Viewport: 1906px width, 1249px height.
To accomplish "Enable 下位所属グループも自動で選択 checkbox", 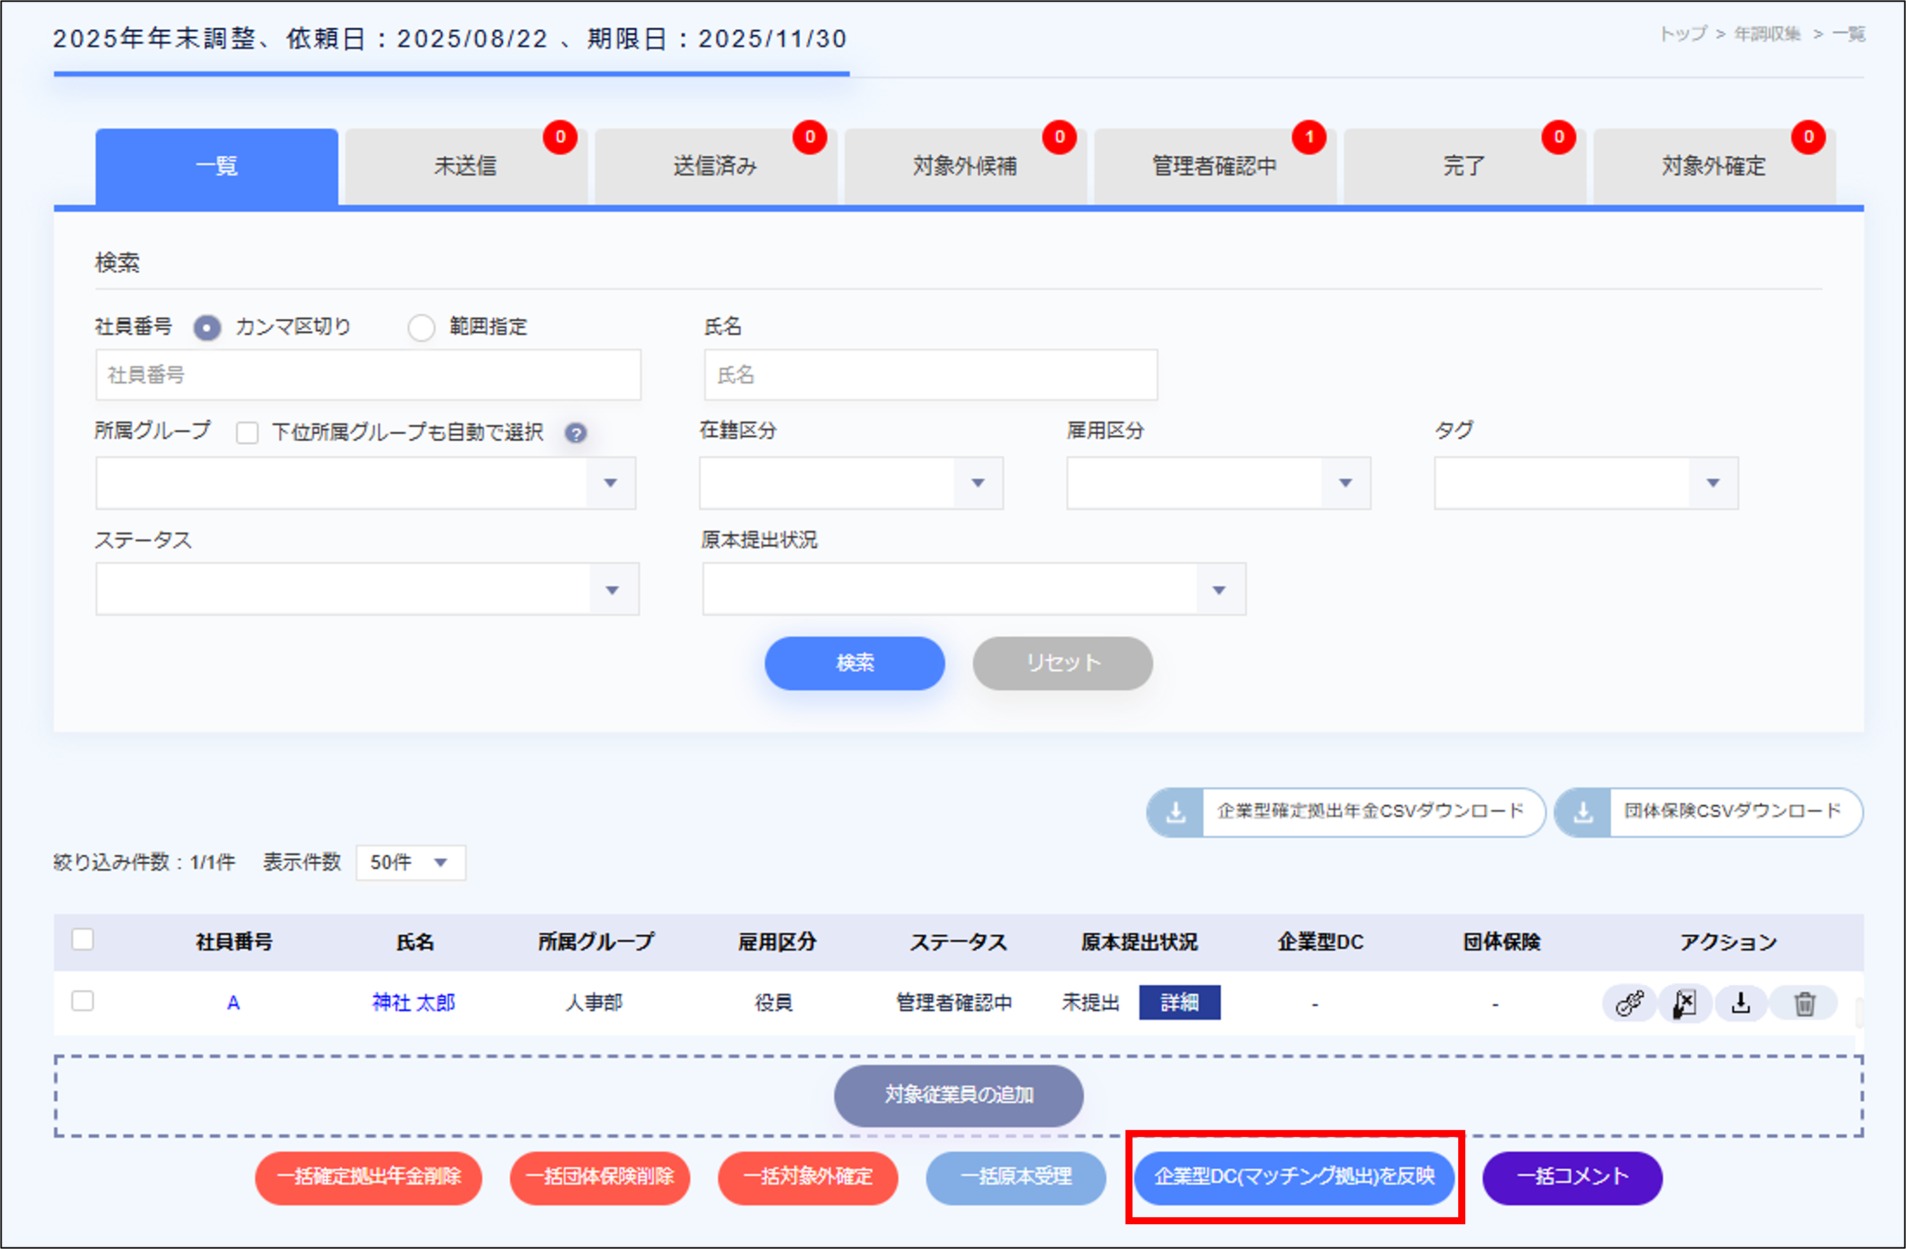I will point(247,432).
